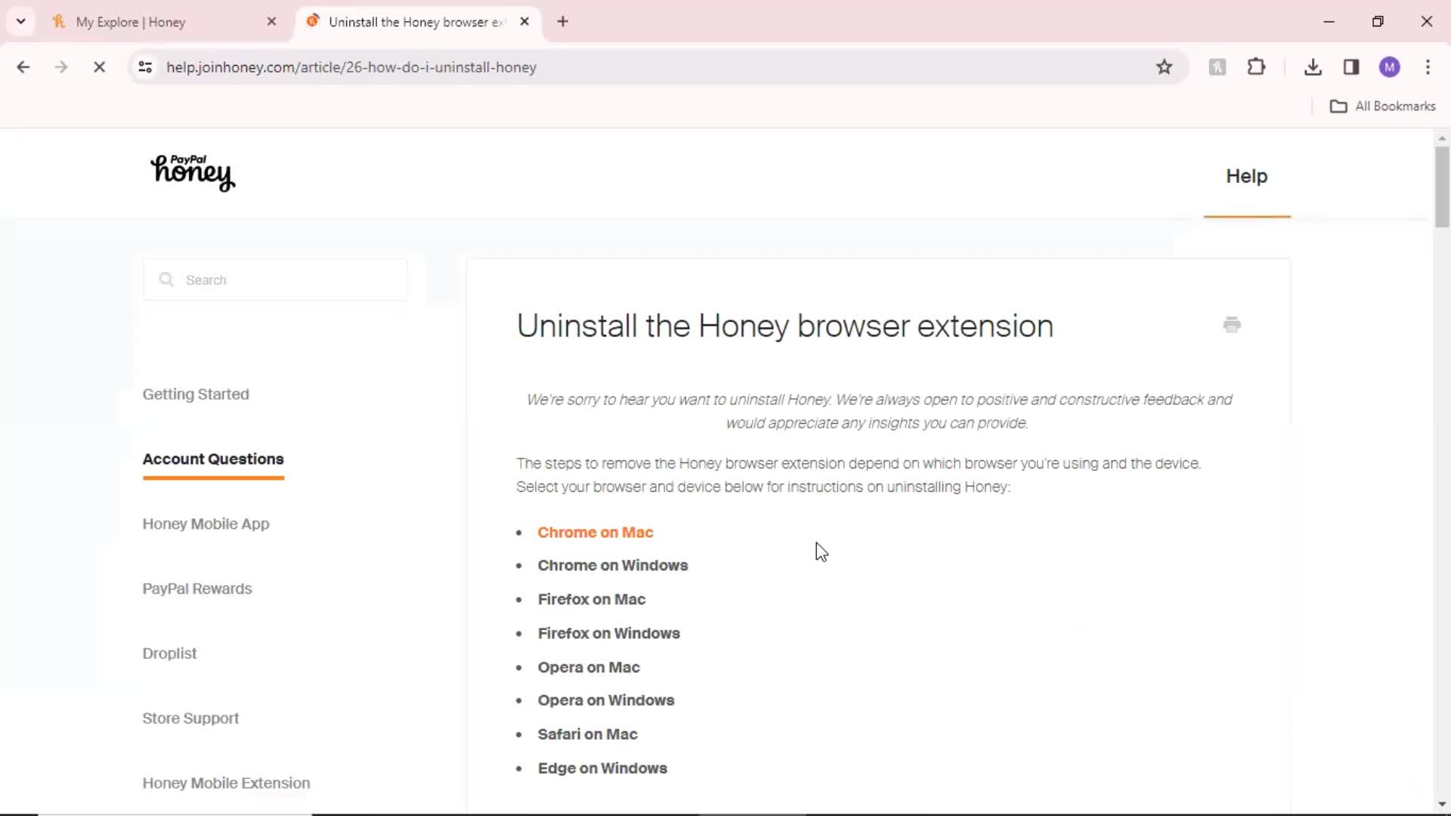Click the scrollbar up arrow
1451x816 pixels.
coord(1442,138)
